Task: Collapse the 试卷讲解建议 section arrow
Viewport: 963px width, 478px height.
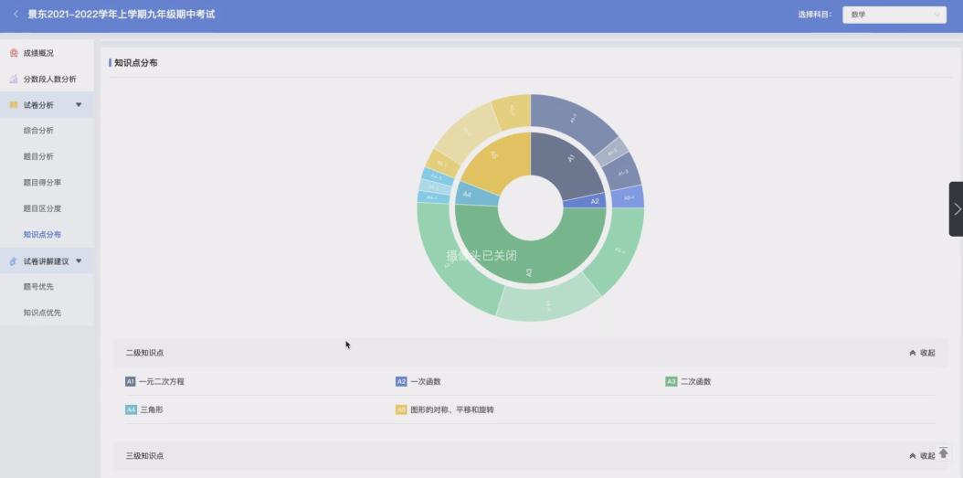Action: pos(79,261)
